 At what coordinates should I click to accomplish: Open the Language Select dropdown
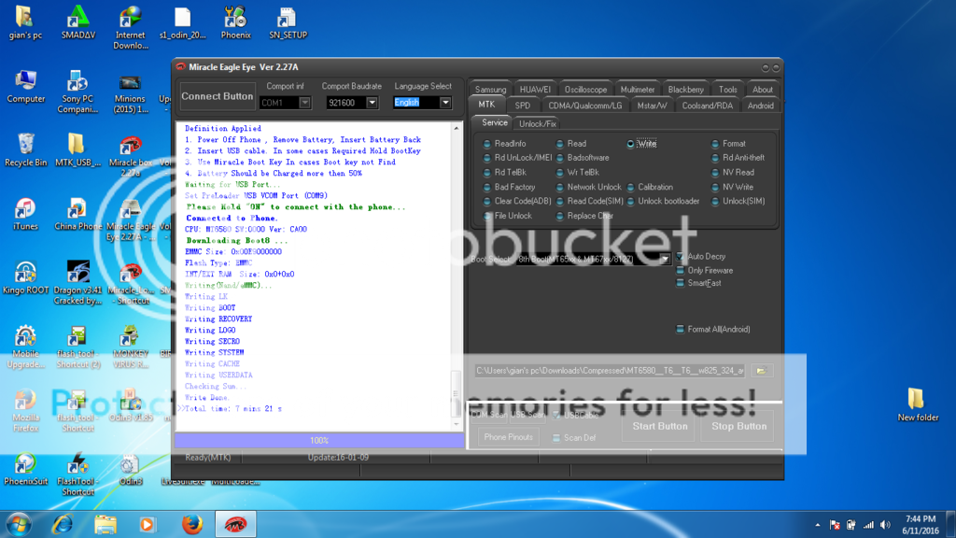[x=445, y=103]
